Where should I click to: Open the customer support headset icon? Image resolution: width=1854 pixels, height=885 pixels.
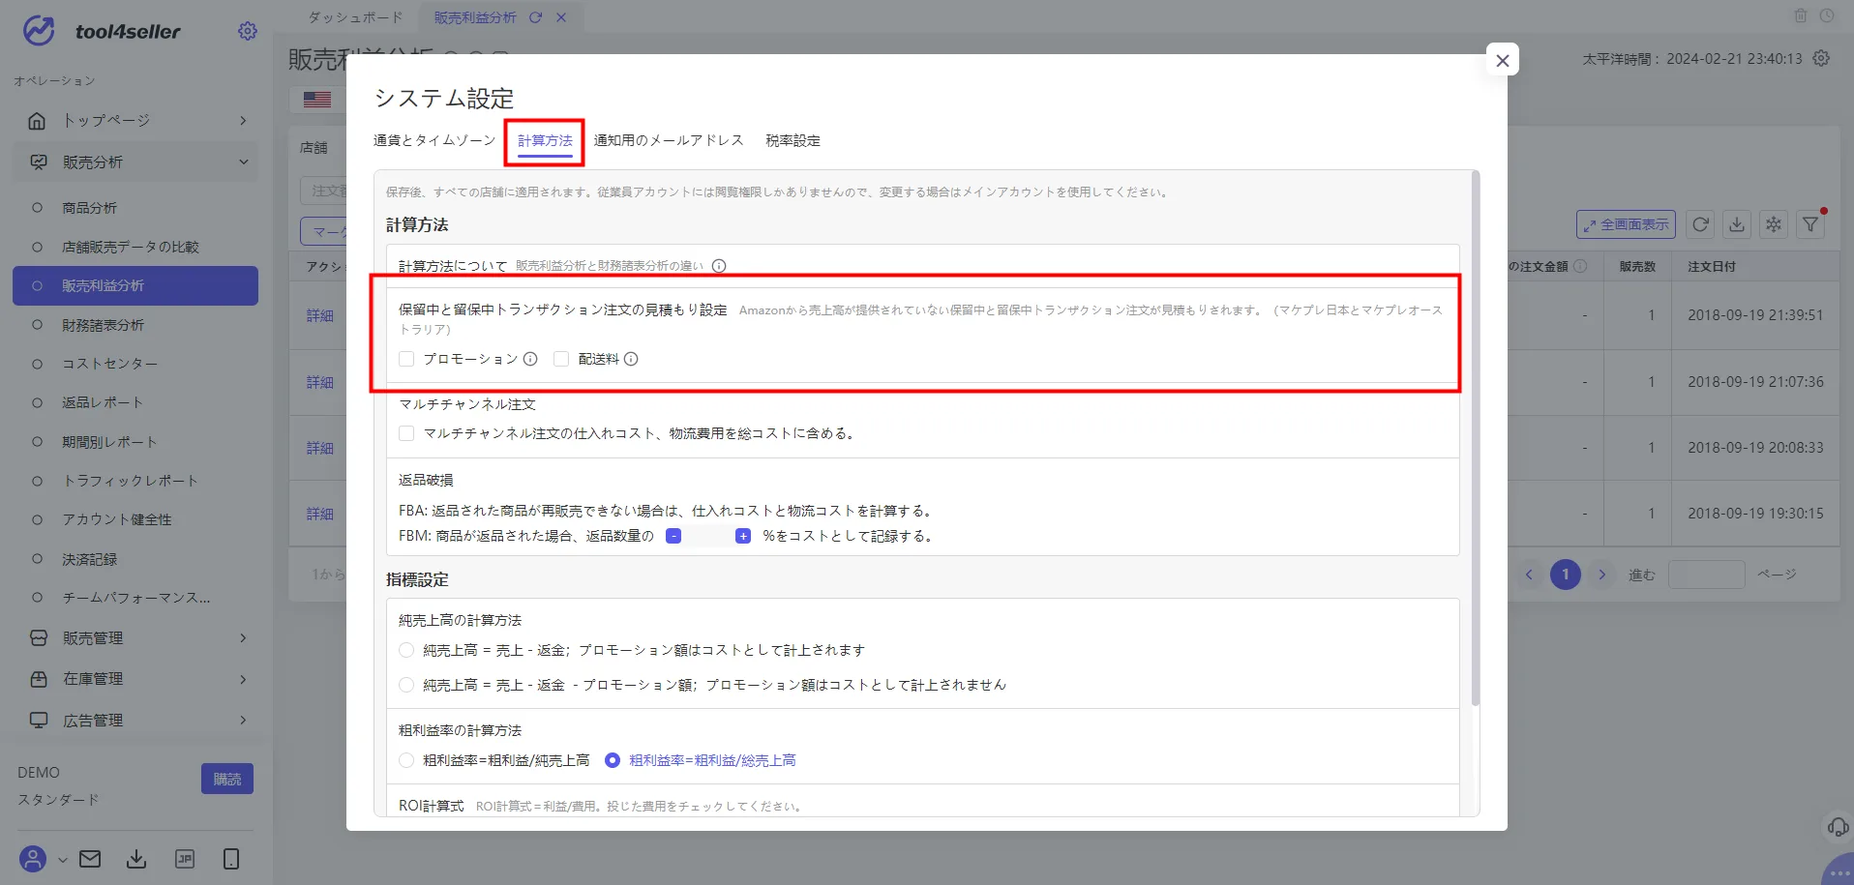pyautogui.click(x=1837, y=827)
